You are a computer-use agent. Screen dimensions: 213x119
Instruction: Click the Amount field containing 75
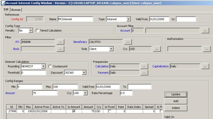pyautogui.click(x=45, y=93)
